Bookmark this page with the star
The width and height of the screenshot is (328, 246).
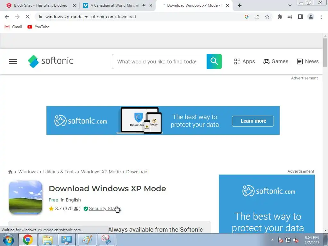(267, 17)
